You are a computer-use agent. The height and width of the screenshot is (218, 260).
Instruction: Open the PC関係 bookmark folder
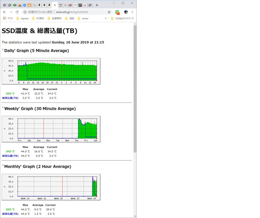click(38, 18)
